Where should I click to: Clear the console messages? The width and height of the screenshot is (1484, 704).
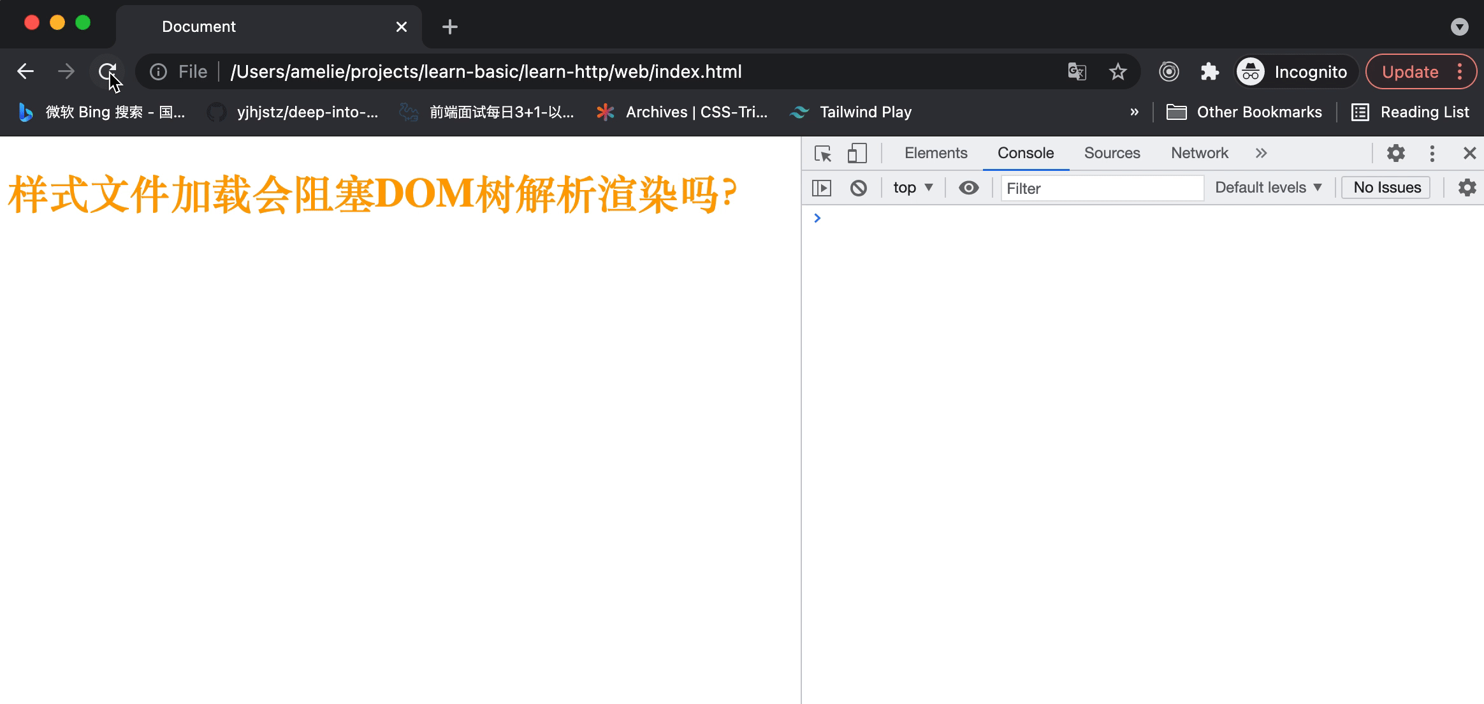859,187
